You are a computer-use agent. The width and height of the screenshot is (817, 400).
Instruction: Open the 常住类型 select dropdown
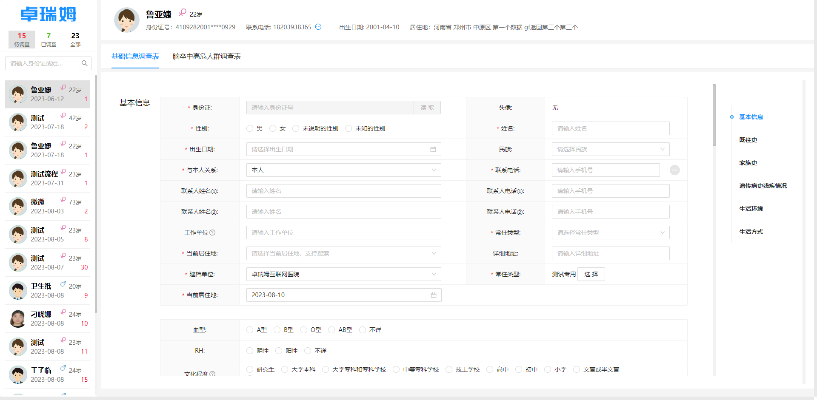coord(611,233)
